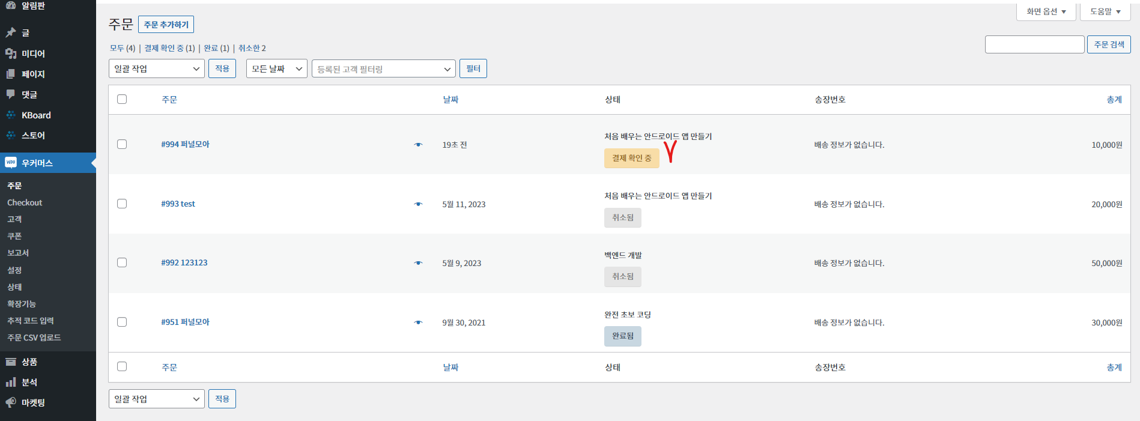
Task: Click the 50,000원 total amount
Action: tap(1107, 263)
